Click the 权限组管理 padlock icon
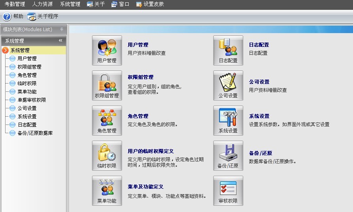 (x=107, y=85)
